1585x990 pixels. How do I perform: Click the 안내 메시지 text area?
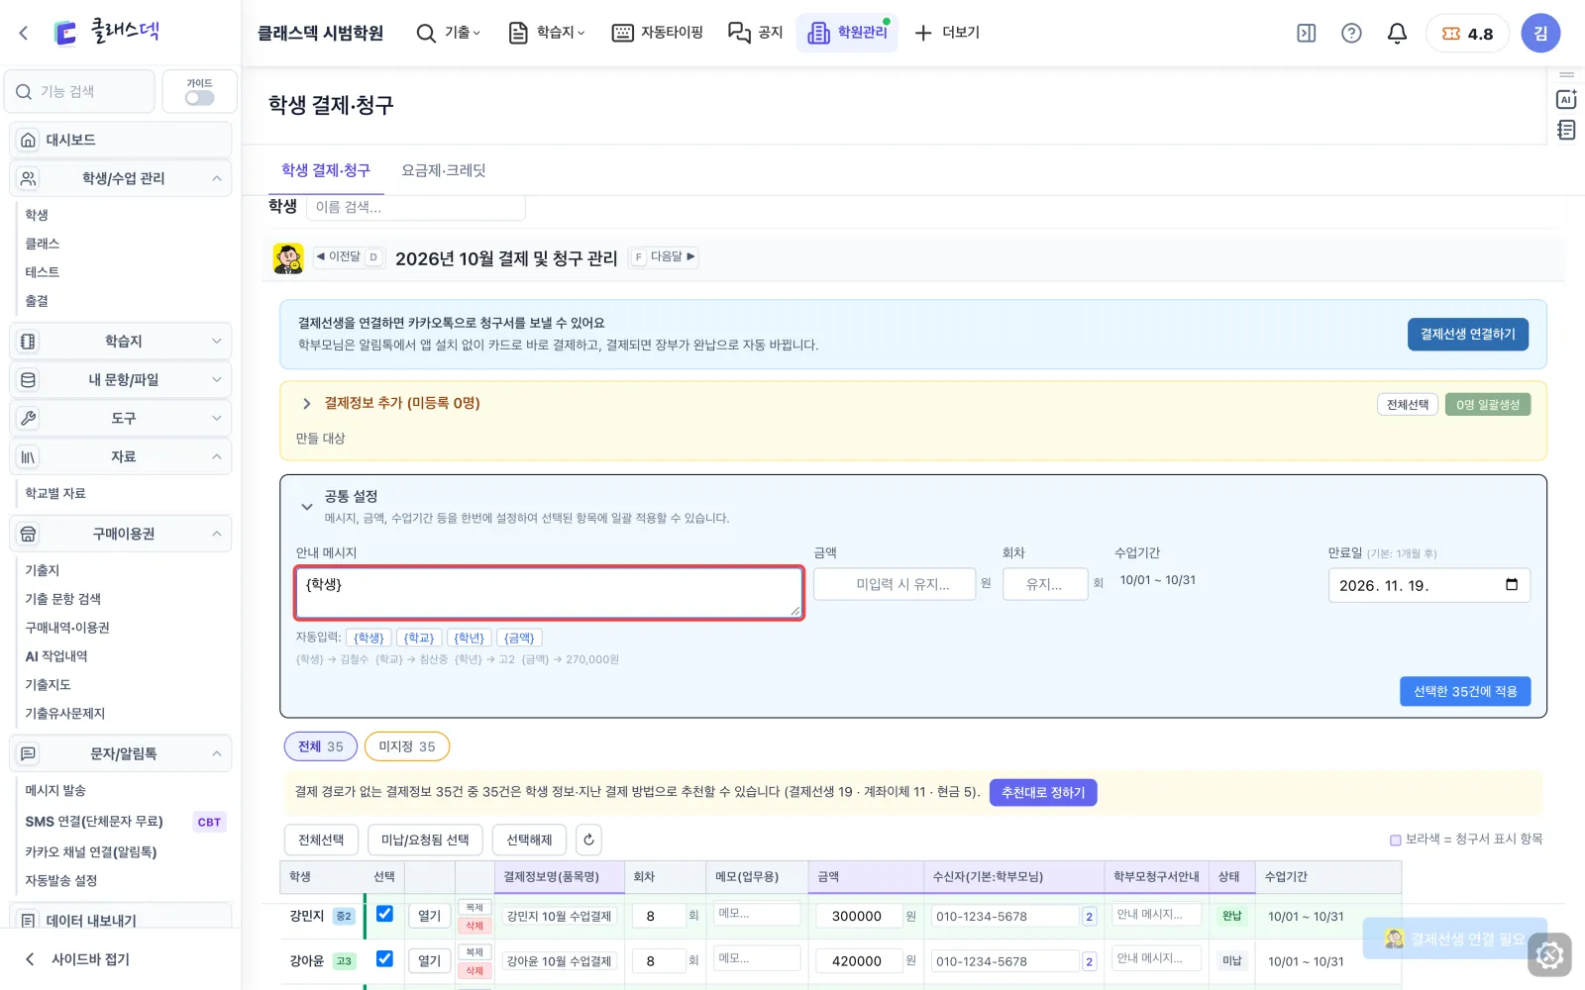(549, 593)
